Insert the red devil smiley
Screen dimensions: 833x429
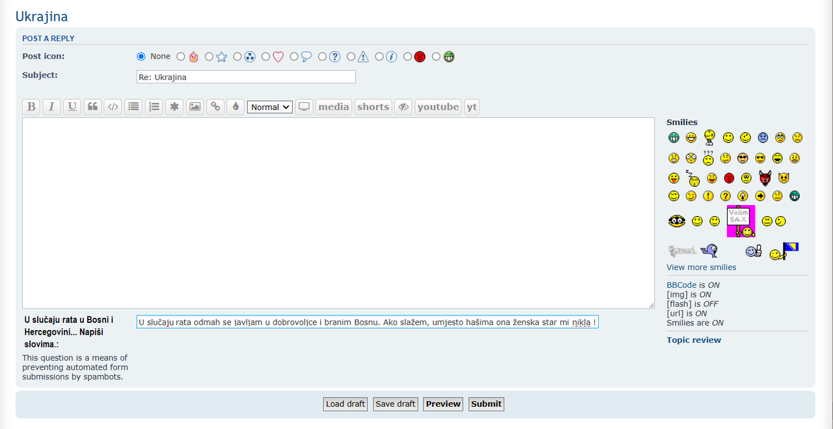tap(765, 177)
